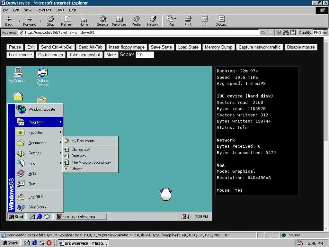Open the Back button history dropdown arrow
This screenshot has height=247, width=329.
coord(19,21)
